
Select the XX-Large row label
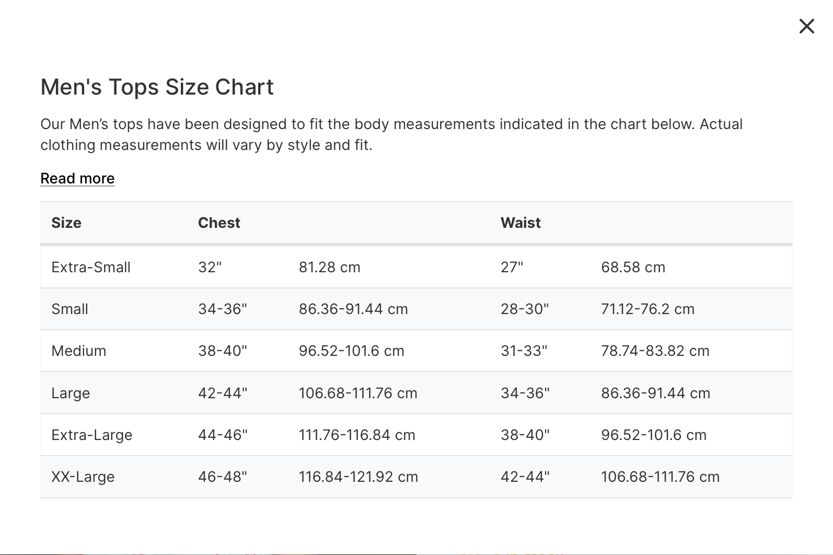pos(83,477)
